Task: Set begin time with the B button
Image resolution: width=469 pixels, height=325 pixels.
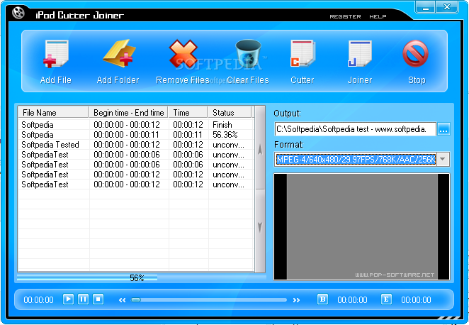Action: click(x=322, y=299)
